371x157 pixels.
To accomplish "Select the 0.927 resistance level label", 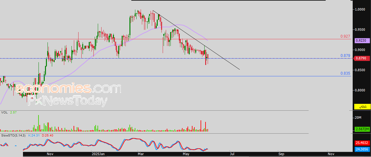I will [345, 36].
